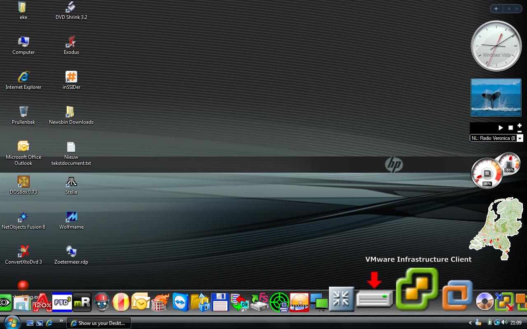Open the DH red-green arrows dock icon

click(240, 302)
